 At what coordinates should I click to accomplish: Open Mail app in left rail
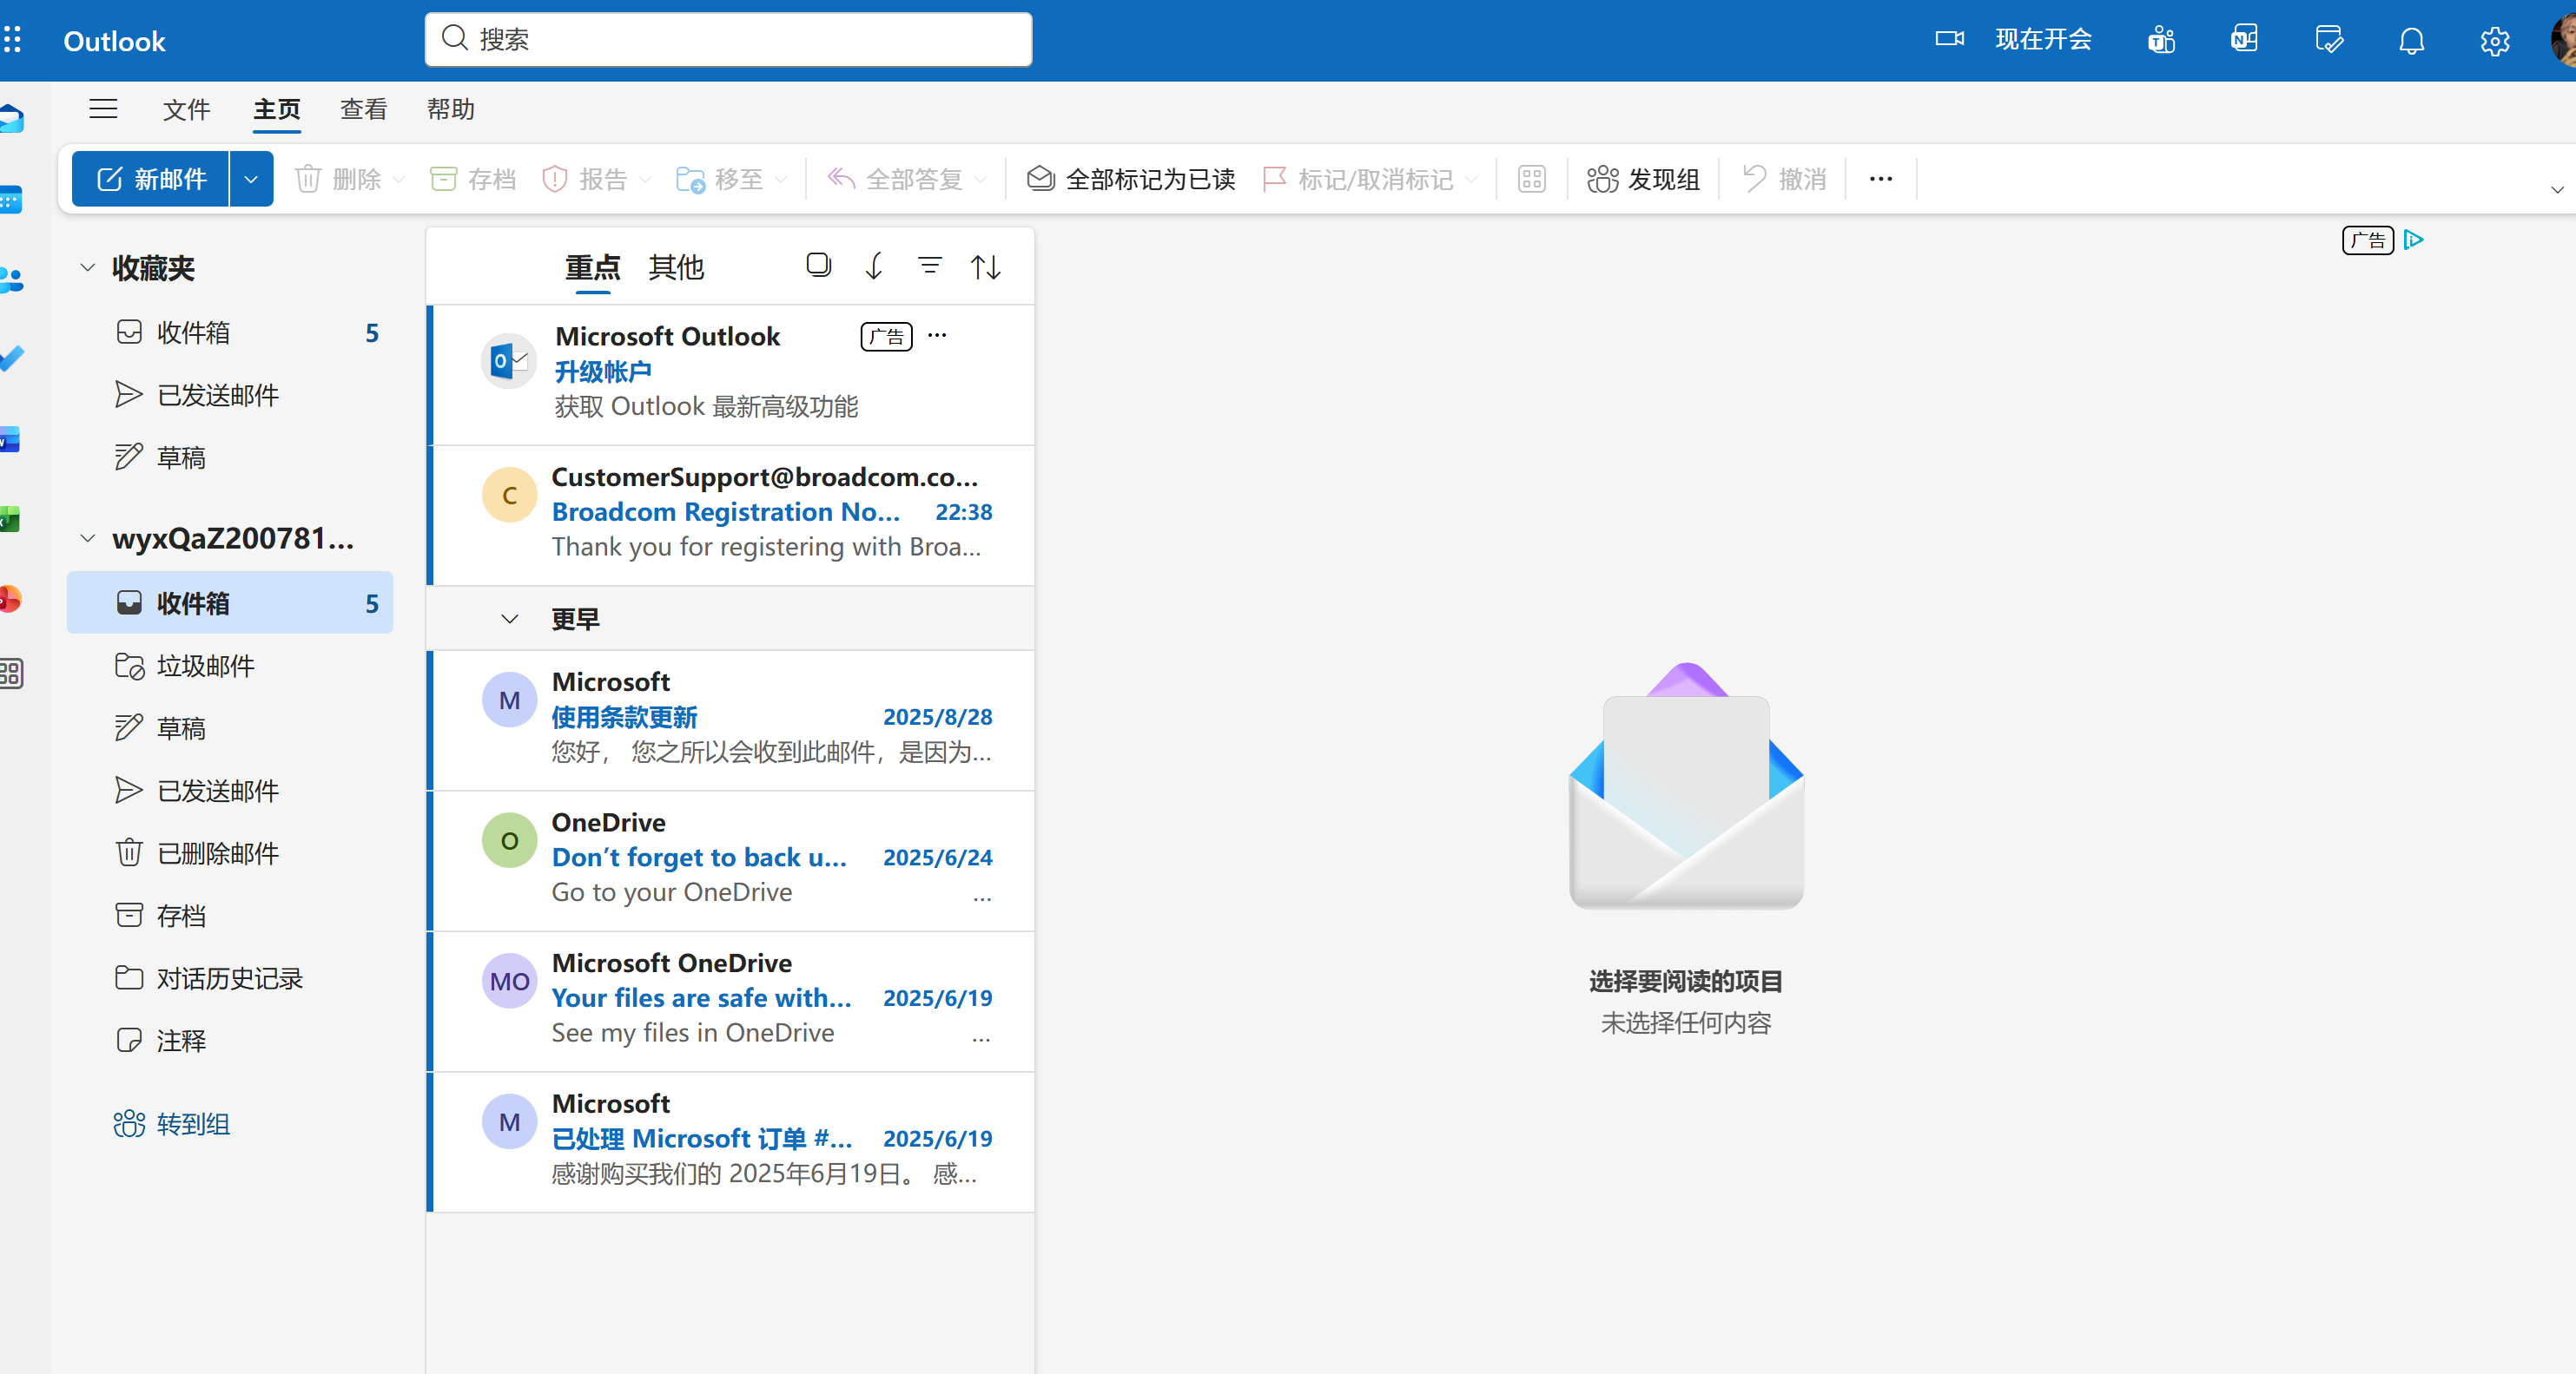pos(12,119)
